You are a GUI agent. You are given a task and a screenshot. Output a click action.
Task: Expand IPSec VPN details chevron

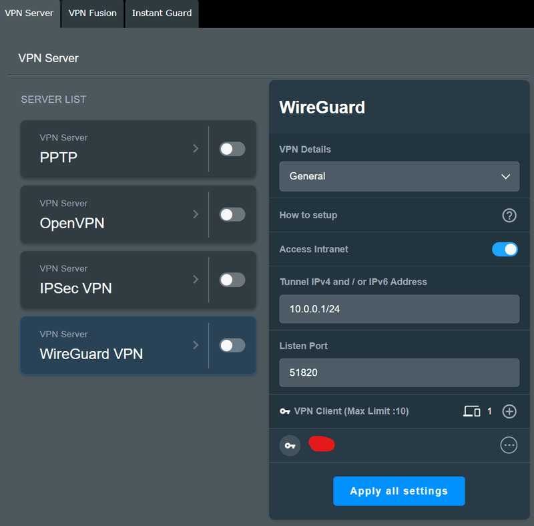(196, 279)
